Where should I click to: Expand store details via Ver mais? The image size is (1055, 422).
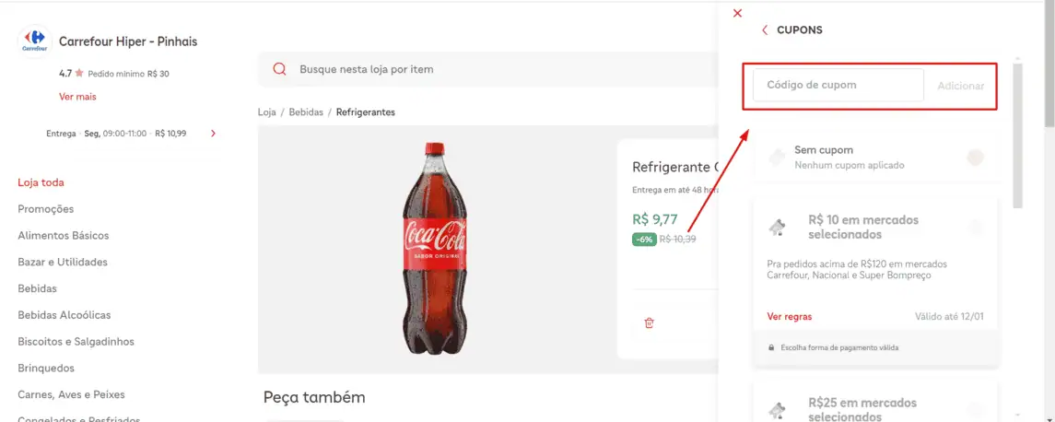point(77,97)
